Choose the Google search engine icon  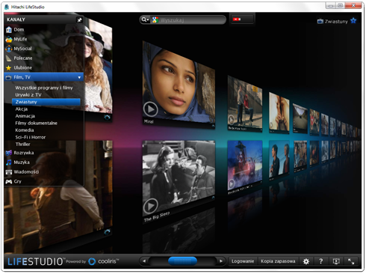[155, 19]
